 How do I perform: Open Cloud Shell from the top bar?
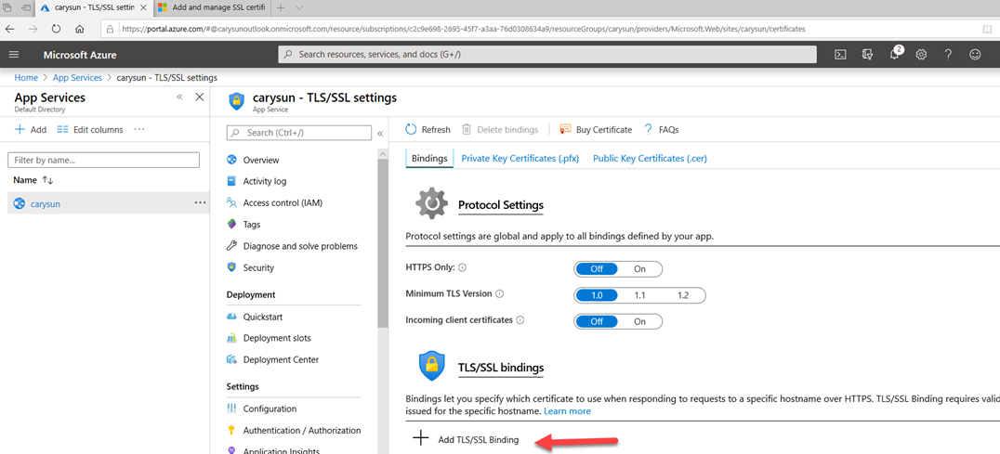point(840,55)
